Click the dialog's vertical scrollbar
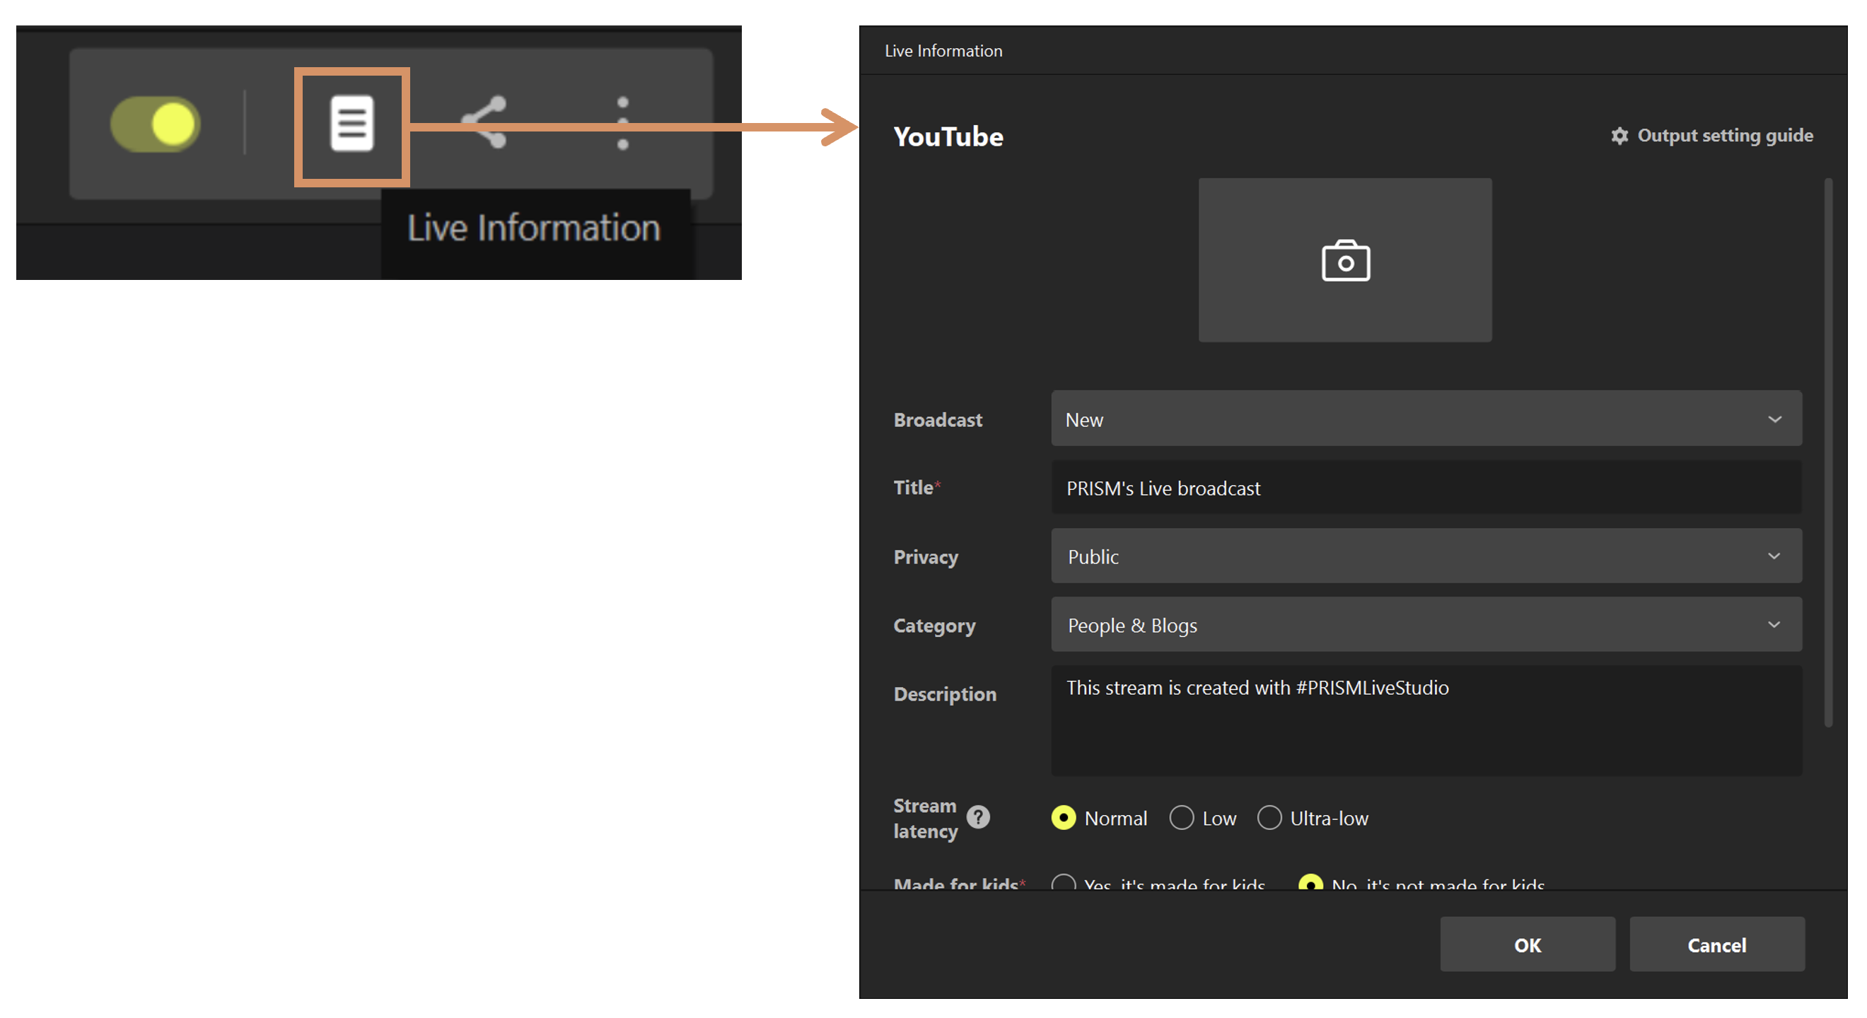Image resolution: width=1867 pixels, height=1018 pixels. pyautogui.click(x=1828, y=453)
